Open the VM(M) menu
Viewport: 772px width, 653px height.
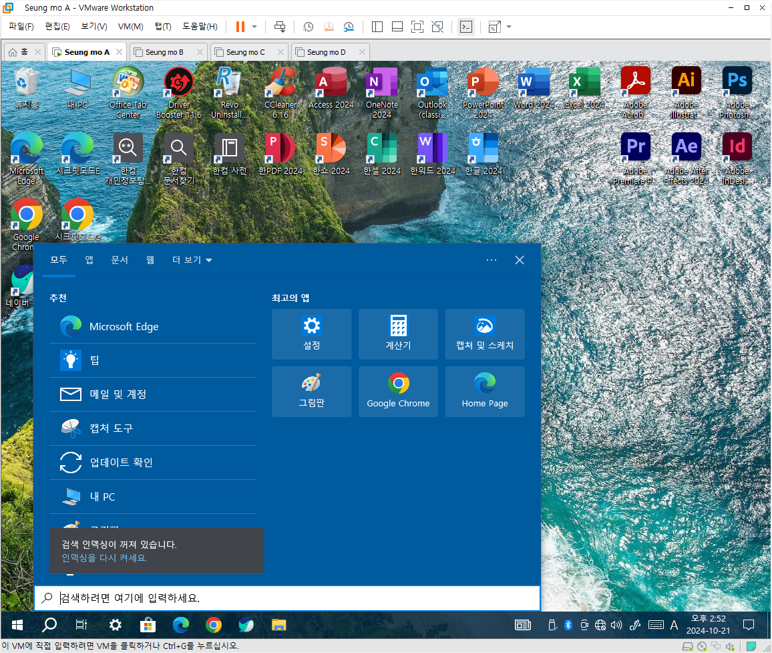130,27
